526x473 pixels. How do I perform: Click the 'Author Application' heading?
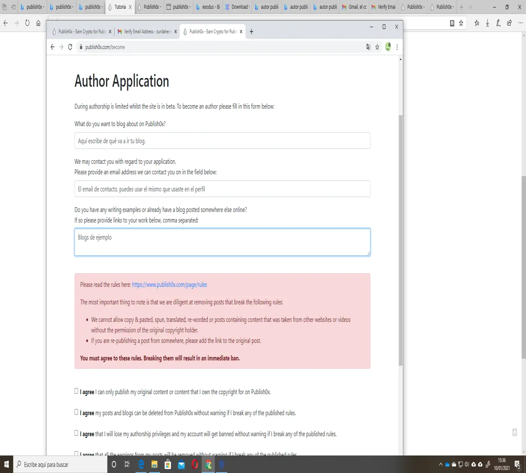122,81
